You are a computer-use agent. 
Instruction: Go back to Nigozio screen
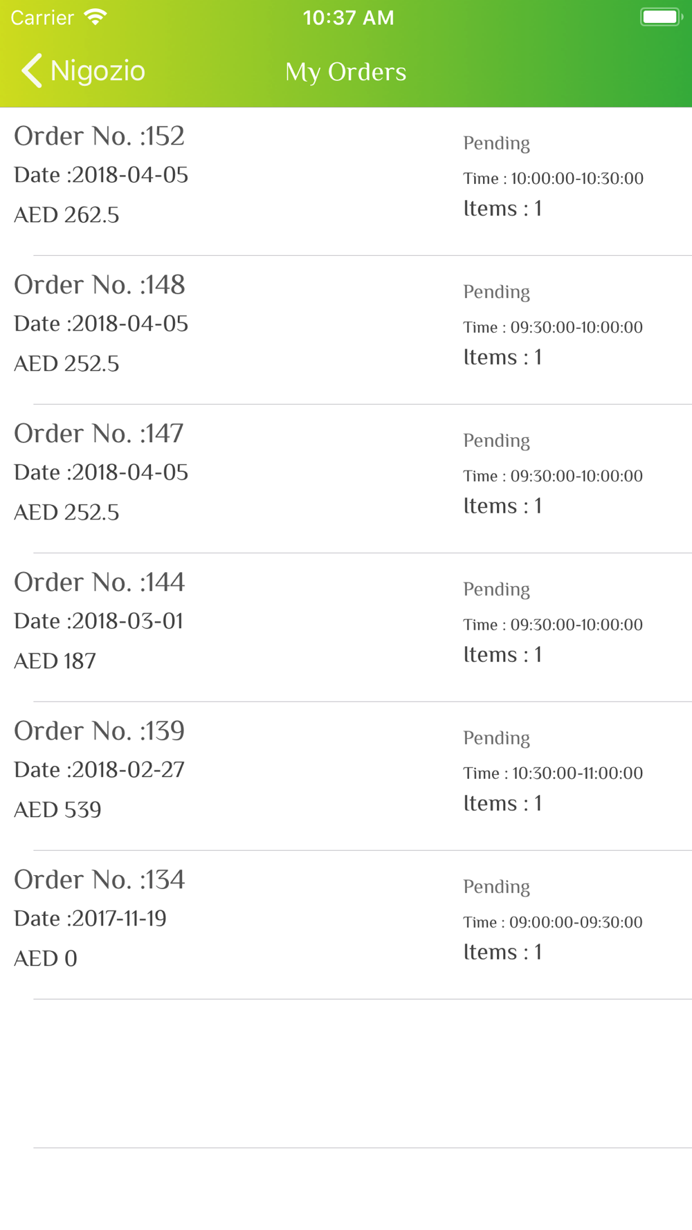click(x=97, y=71)
